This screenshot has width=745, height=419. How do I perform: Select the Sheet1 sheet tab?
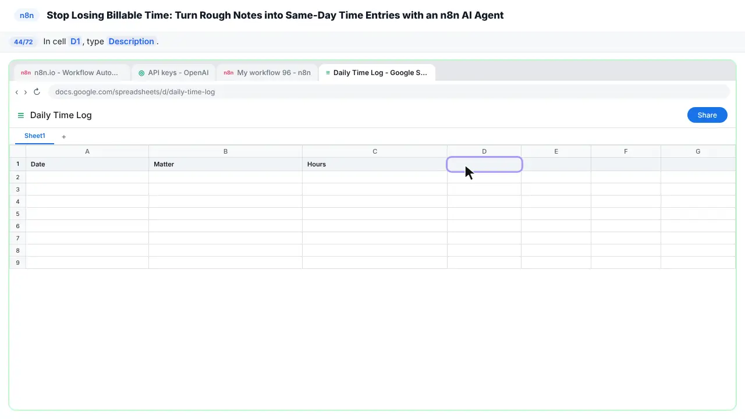[34, 136]
